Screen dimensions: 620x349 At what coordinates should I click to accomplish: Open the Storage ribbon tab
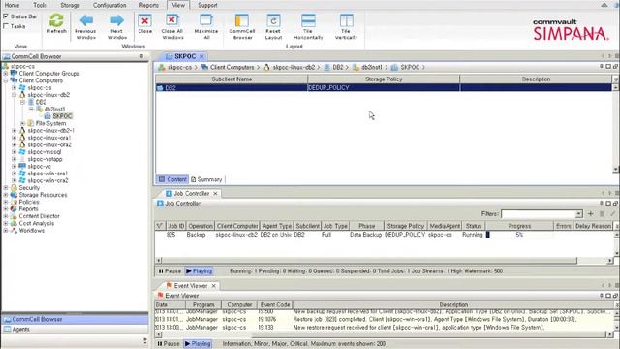(70, 5)
